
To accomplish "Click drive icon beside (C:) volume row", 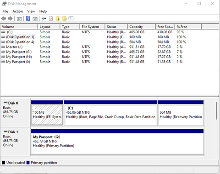I will [x=3, y=32].
